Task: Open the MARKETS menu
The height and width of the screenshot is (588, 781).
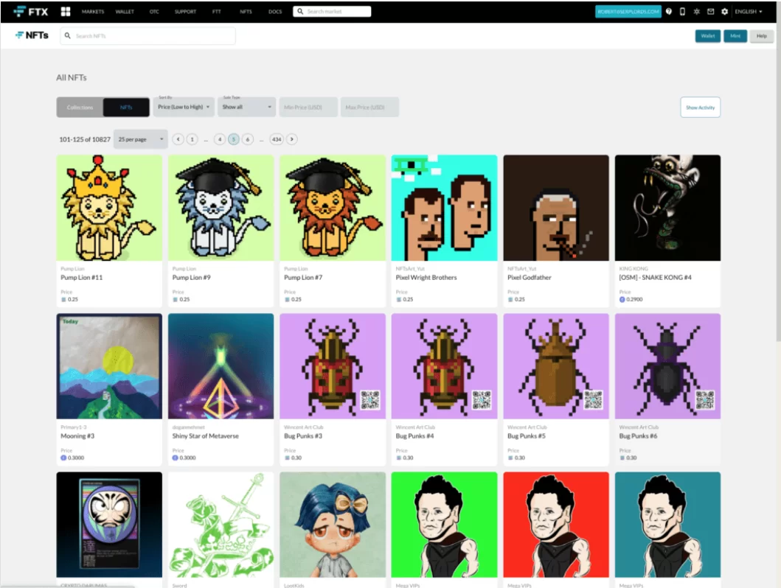Action: pos(93,12)
